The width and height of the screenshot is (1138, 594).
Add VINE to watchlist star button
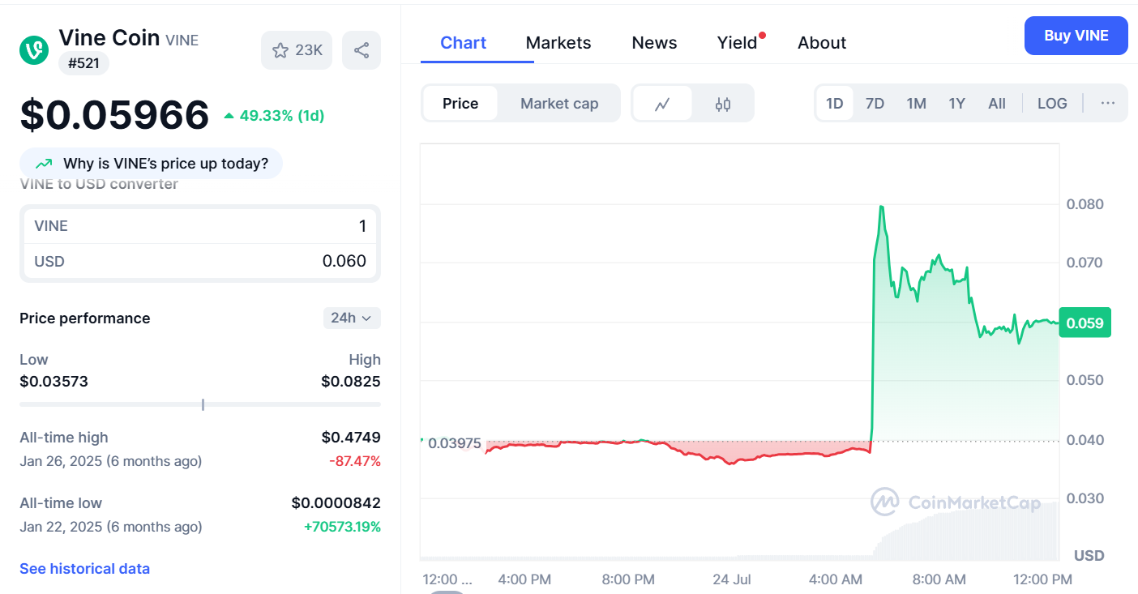point(297,50)
